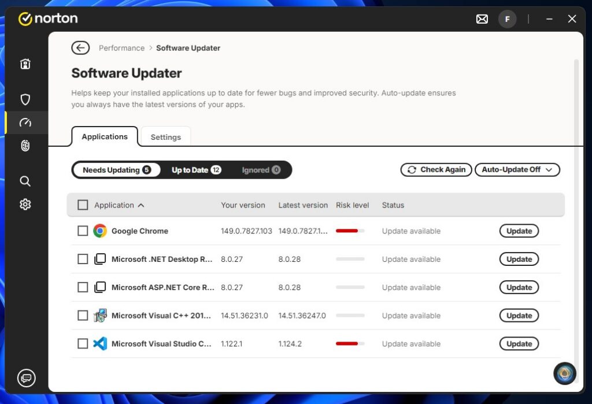This screenshot has width=592, height=404.
Task: Click the Microsoft Visual C++ installer icon
Action: [x=100, y=315]
